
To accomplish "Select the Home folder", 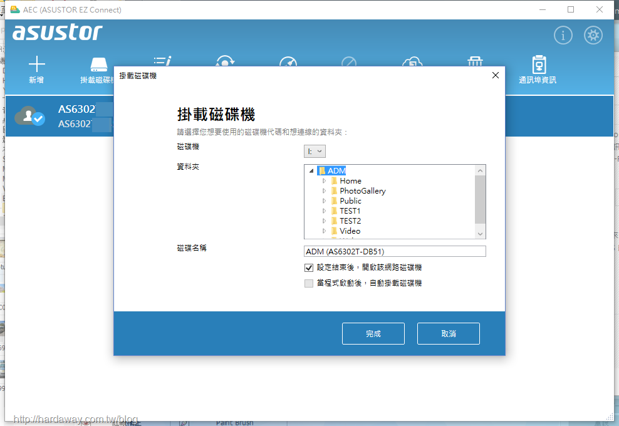I will click(346, 181).
